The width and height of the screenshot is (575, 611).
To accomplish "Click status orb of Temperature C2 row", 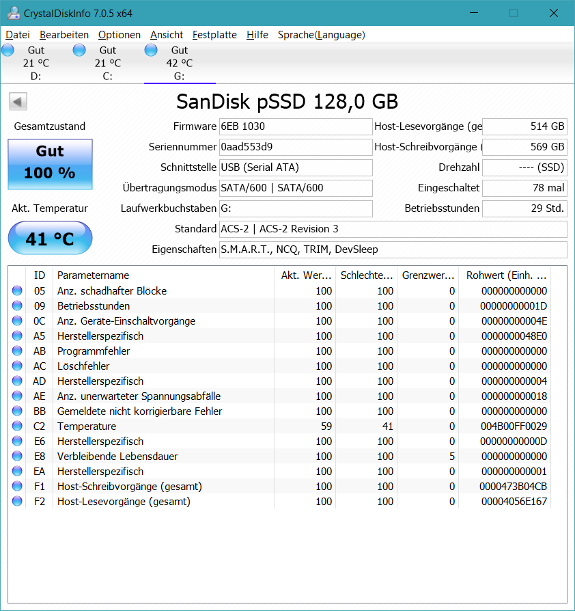I will pos(17,426).
